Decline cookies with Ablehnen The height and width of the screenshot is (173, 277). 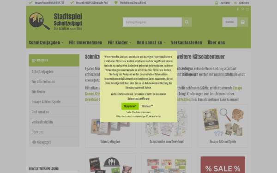click(x=147, y=106)
